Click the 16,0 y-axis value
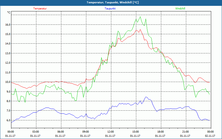The height and width of the screenshot is (139, 222). [8, 25]
